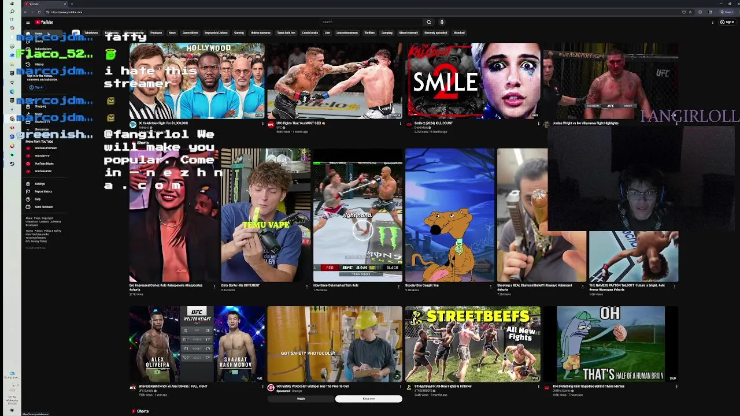Click the Windows Start button in taskbar
Image resolution: width=740 pixels, height=416 pixels.
[x=12, y=4]
